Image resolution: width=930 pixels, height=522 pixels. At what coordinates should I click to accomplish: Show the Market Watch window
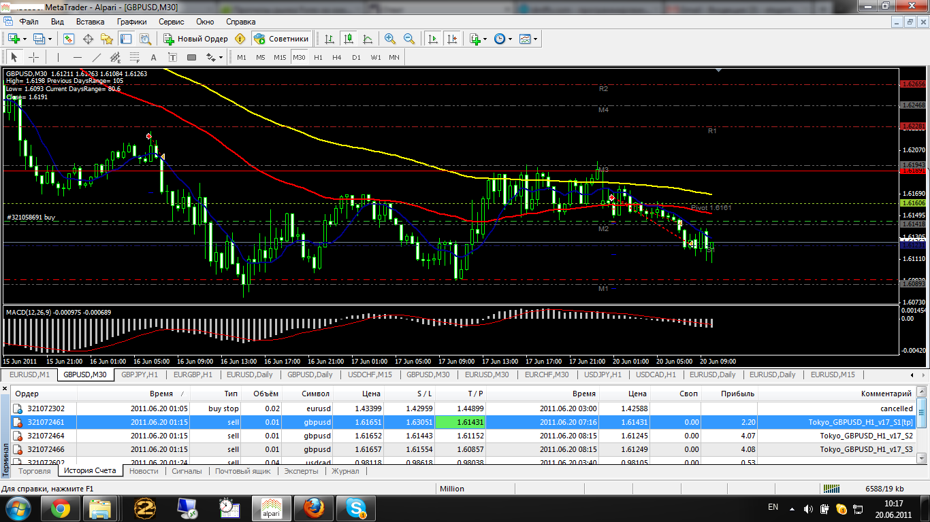click(69, 39)
